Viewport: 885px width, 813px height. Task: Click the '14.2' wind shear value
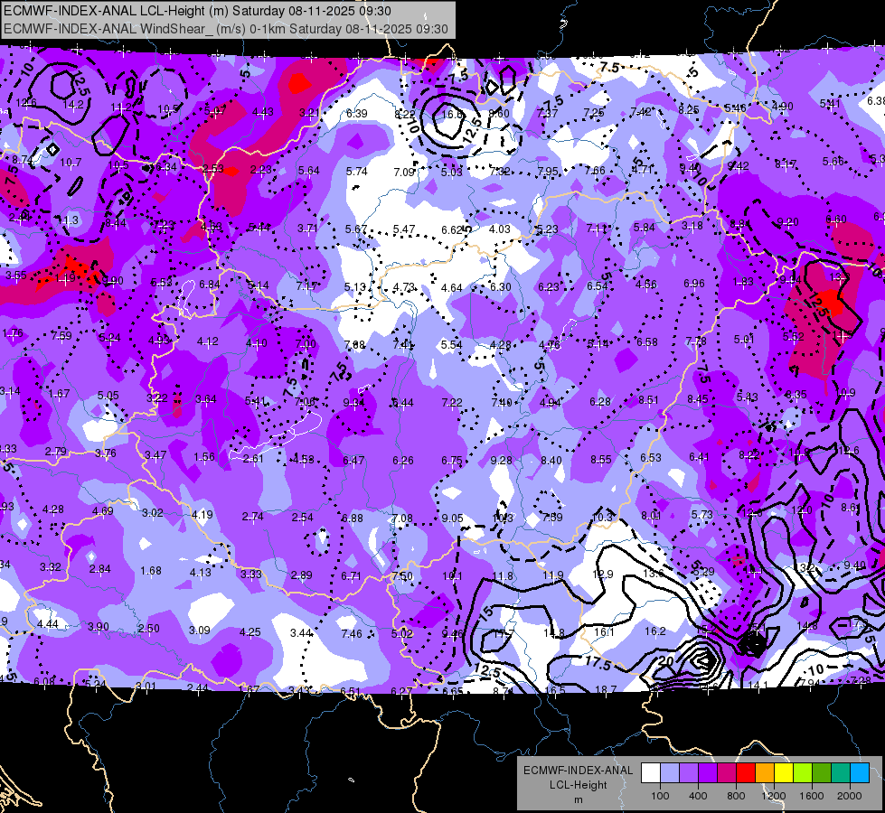(x=73, y=105)
